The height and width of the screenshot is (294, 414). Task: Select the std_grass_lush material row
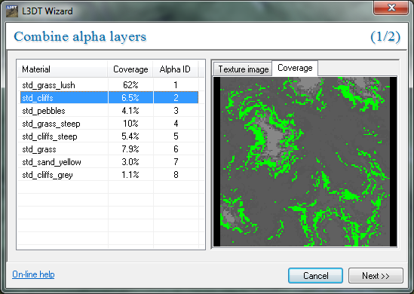pyautogui.click(x=109, y=85)
